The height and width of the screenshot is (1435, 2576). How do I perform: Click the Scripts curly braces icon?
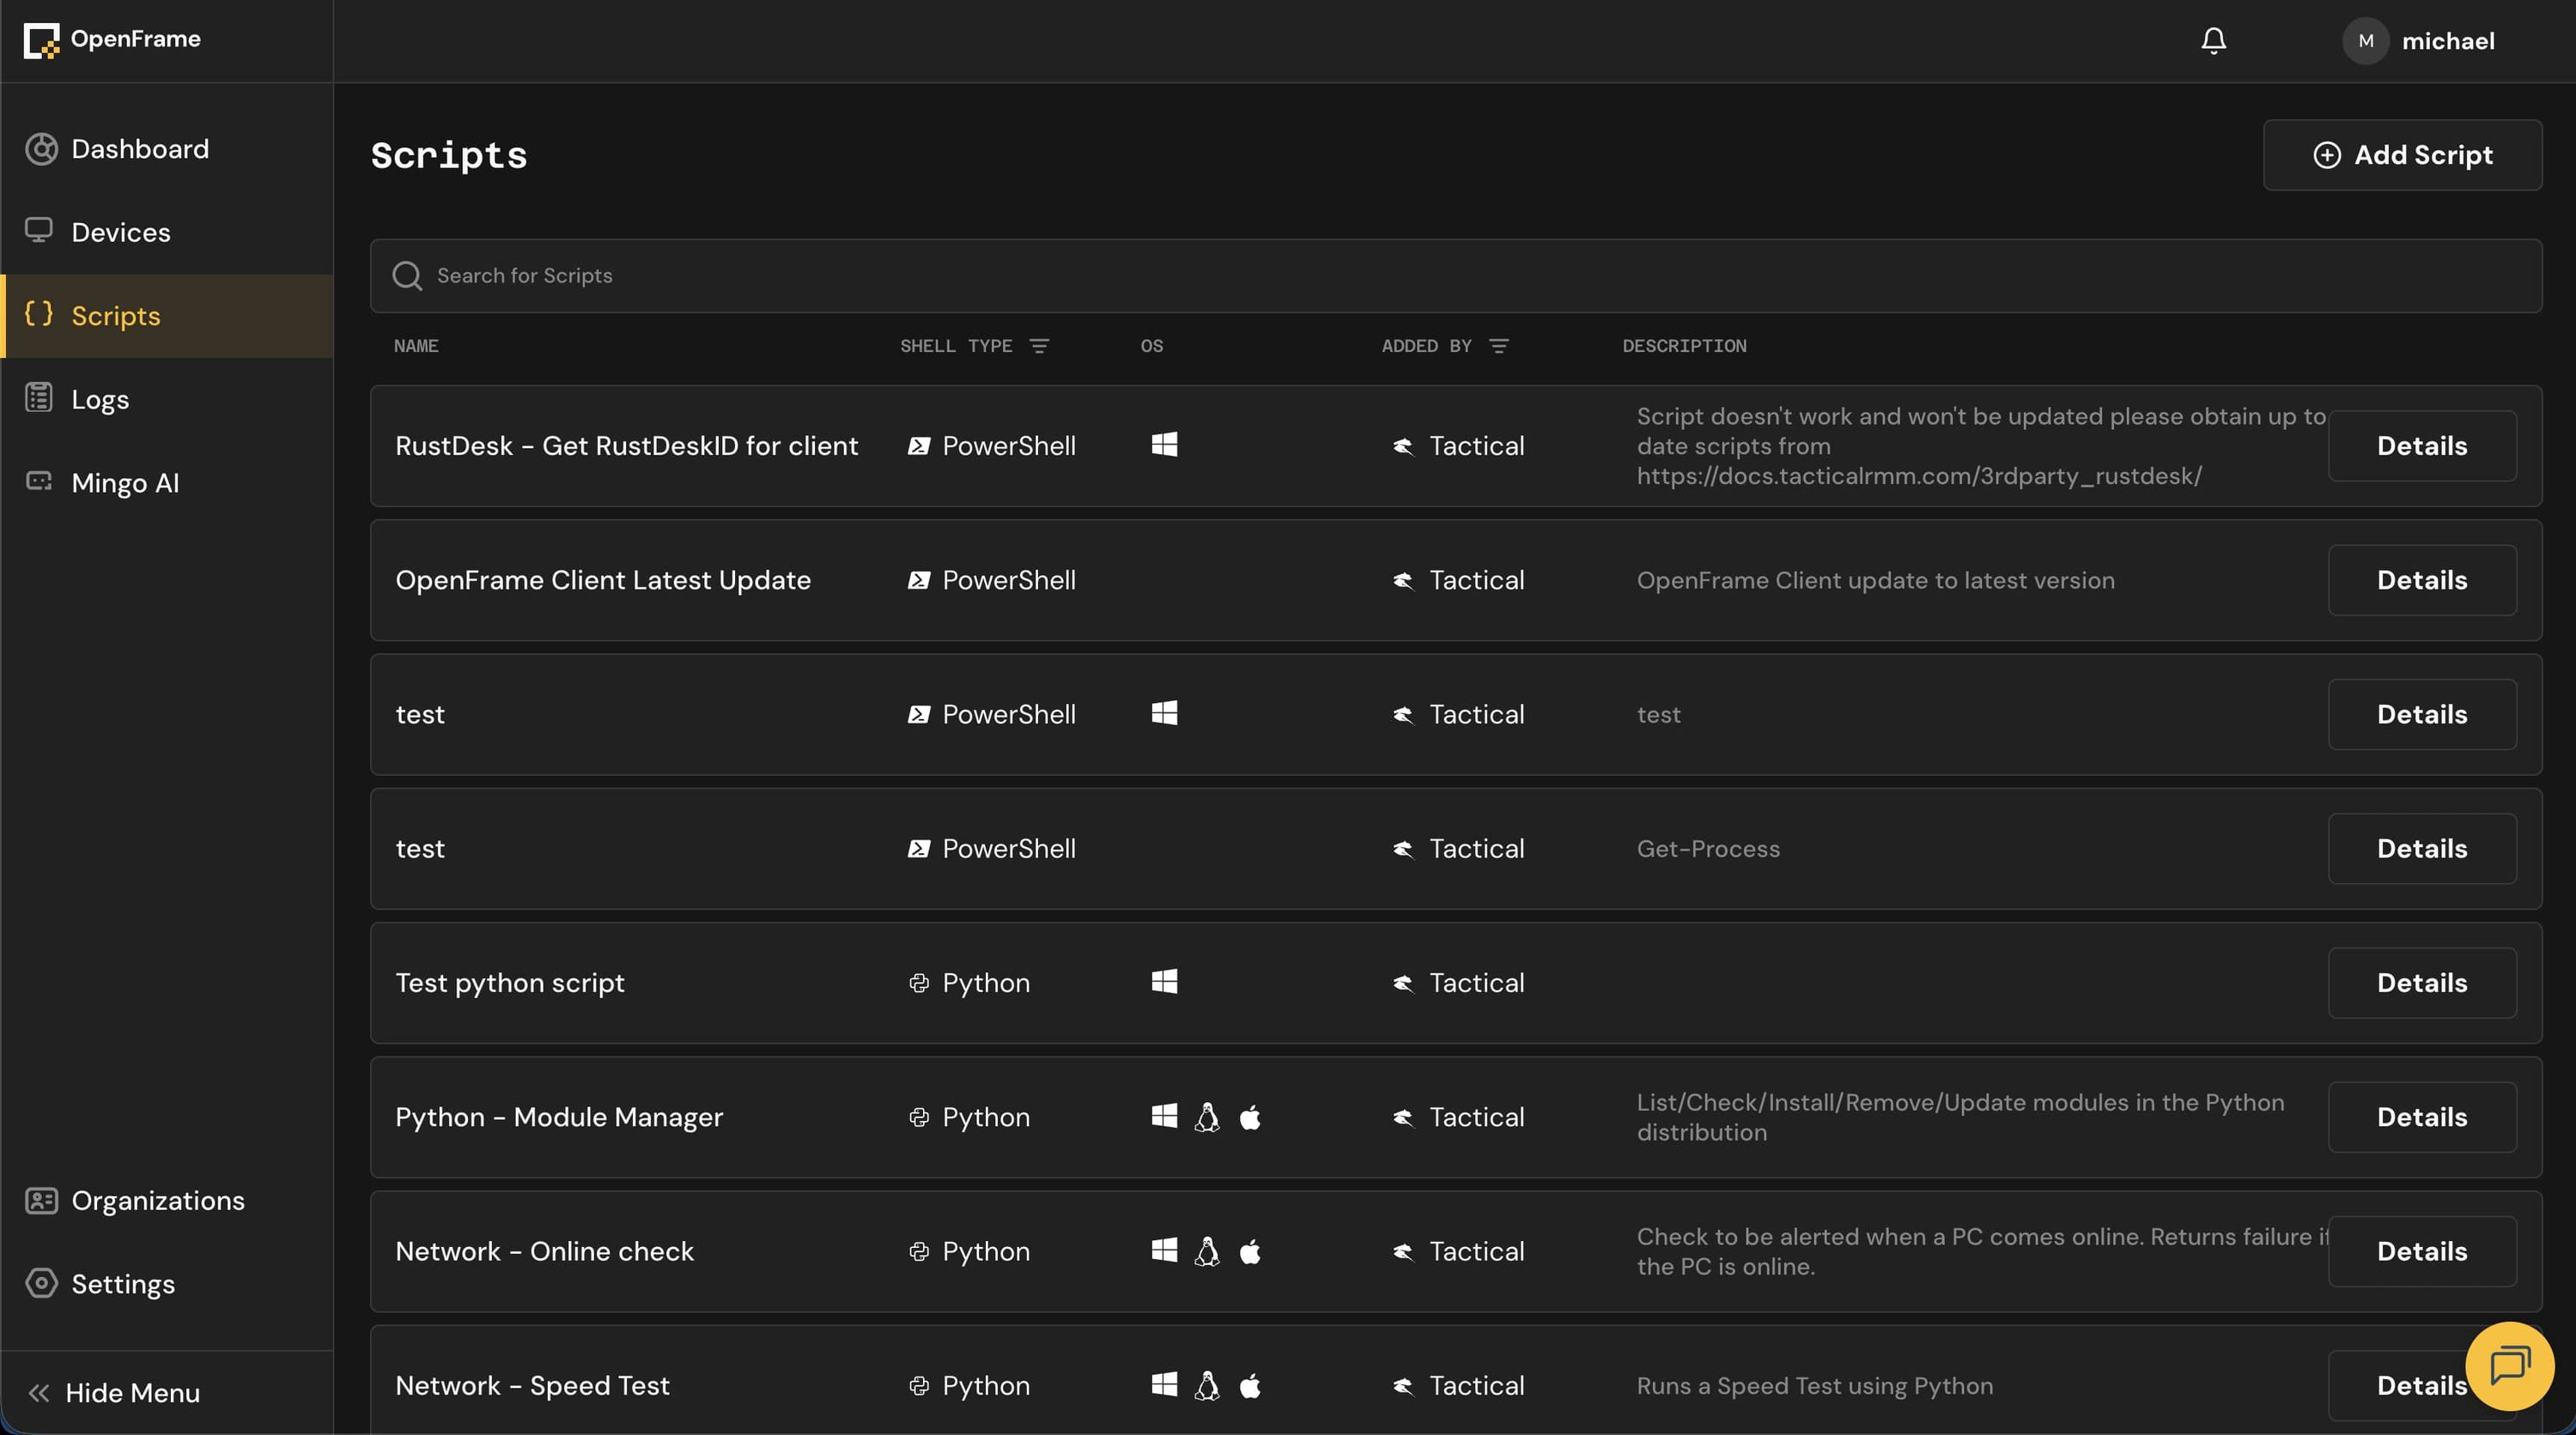pyautogui.click(x=39, y=315)
